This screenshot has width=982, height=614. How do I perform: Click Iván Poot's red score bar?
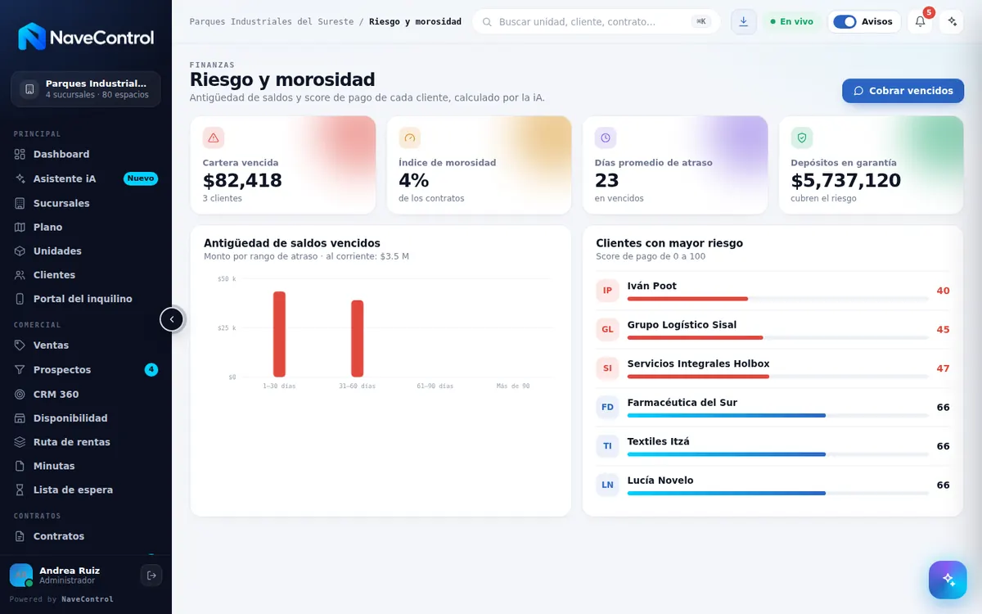pos(687,299)
